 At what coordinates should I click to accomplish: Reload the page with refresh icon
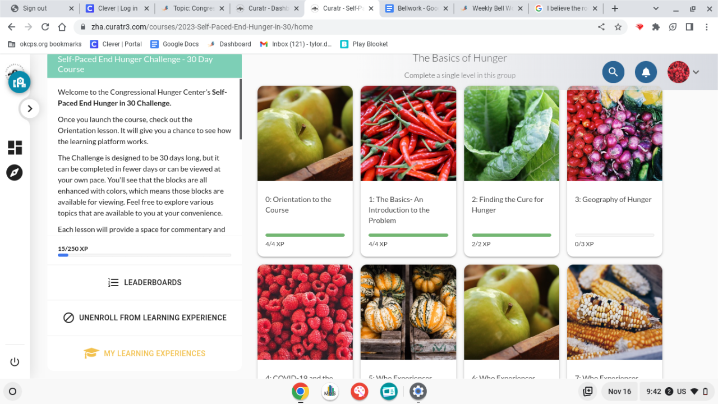(x=45, y=27)
